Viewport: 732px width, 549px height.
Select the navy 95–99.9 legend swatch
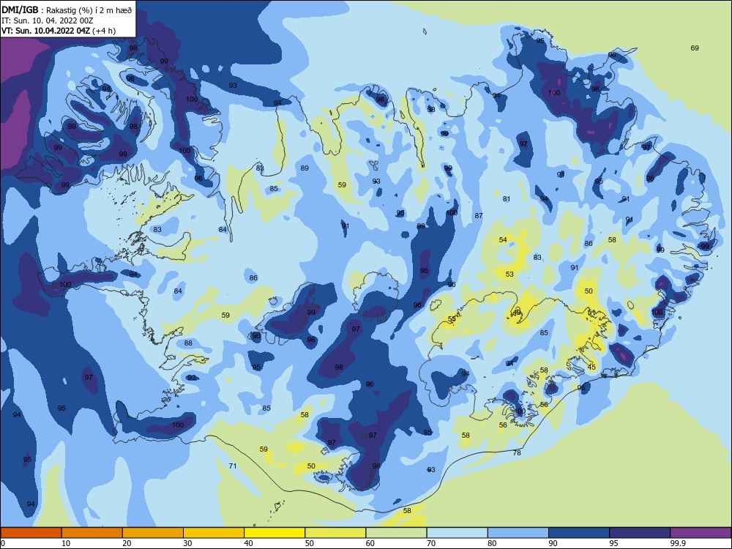pos(640,533)
